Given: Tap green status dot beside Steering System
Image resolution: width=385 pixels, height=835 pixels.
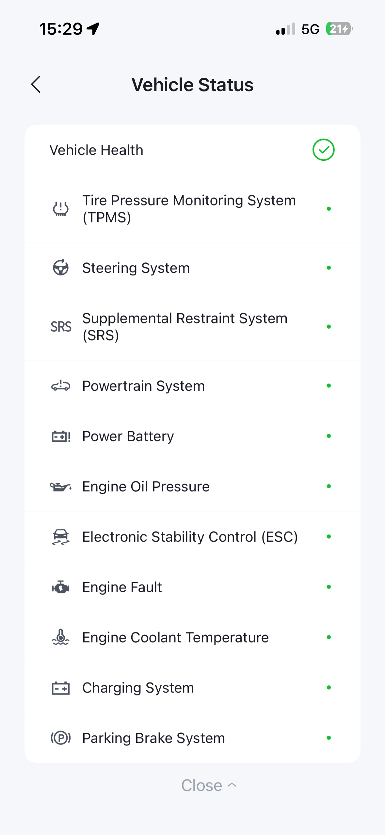Looking at the screenshot, I should [x=329, y=268].
